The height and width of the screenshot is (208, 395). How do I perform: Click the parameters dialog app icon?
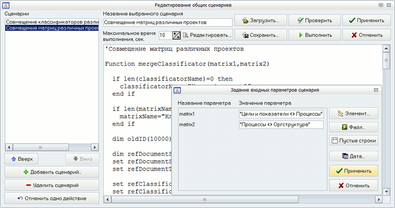tap(177, 90)
